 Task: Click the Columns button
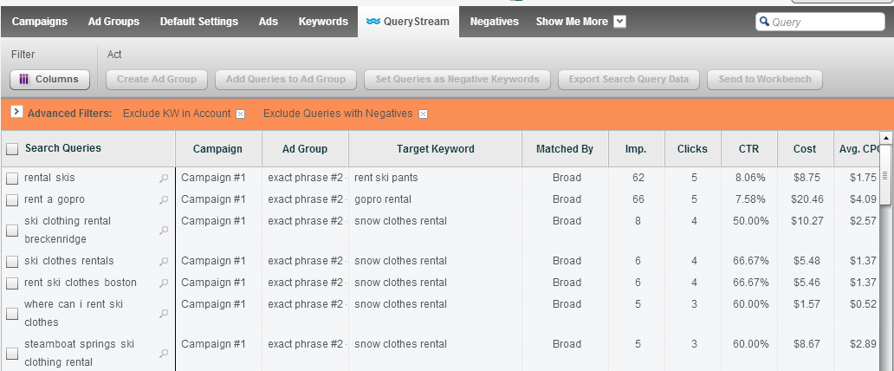49,80
